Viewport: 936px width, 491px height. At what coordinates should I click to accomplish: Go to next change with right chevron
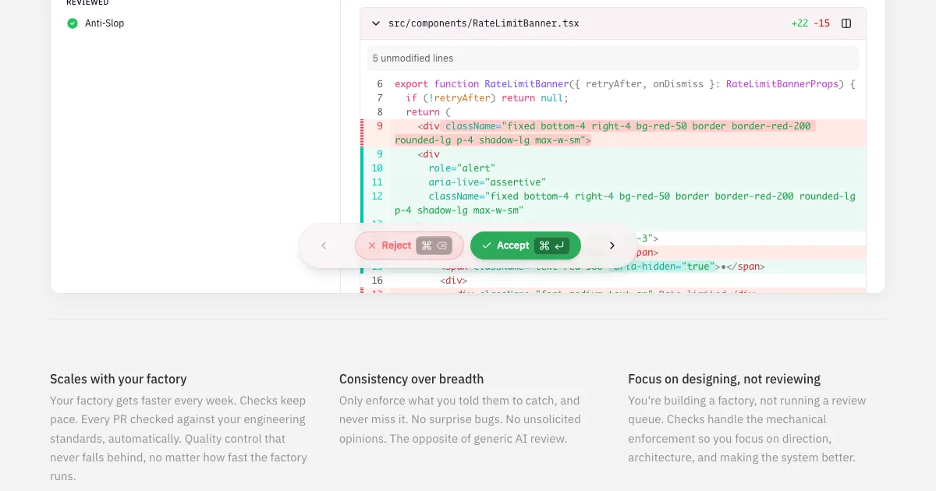click(x=612, y=245)
